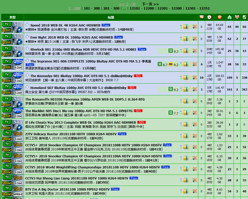View the 199 seeders of The Kennedys
The image size is (248, 199).
point(229,78)
